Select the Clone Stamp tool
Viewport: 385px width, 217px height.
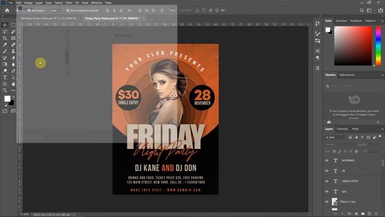click(13, 51)
